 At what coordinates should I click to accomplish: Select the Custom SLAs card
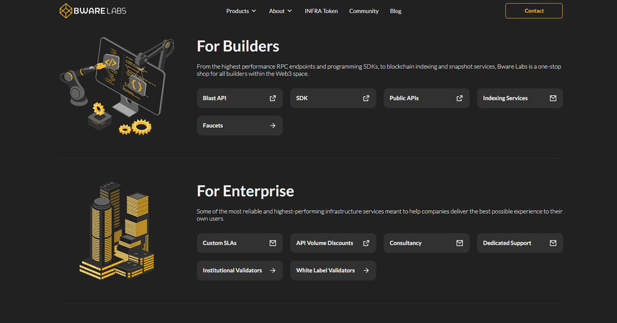tap(240, 243)
